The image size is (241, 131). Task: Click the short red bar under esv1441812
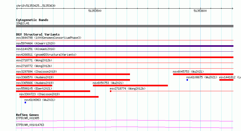coord(226,80)
